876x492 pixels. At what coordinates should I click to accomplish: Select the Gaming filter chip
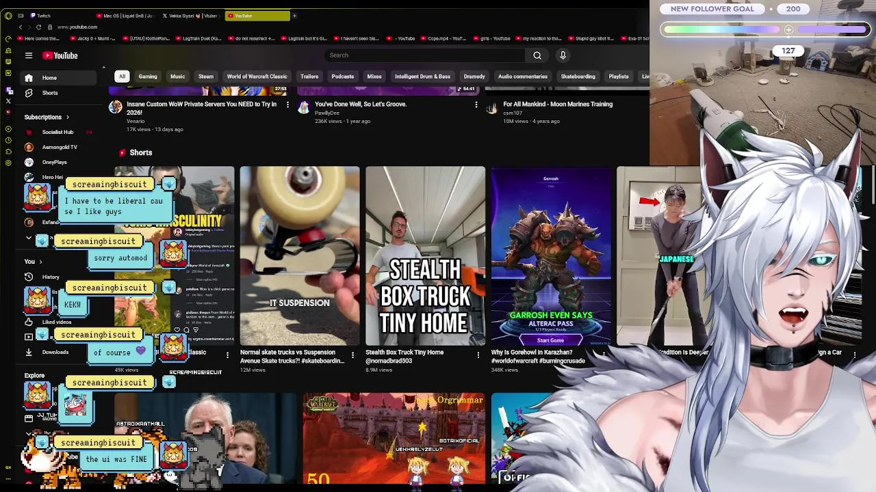coord(148,77)
